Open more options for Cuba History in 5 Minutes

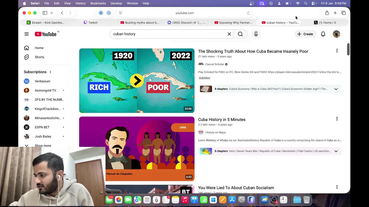tap(337, 119)
